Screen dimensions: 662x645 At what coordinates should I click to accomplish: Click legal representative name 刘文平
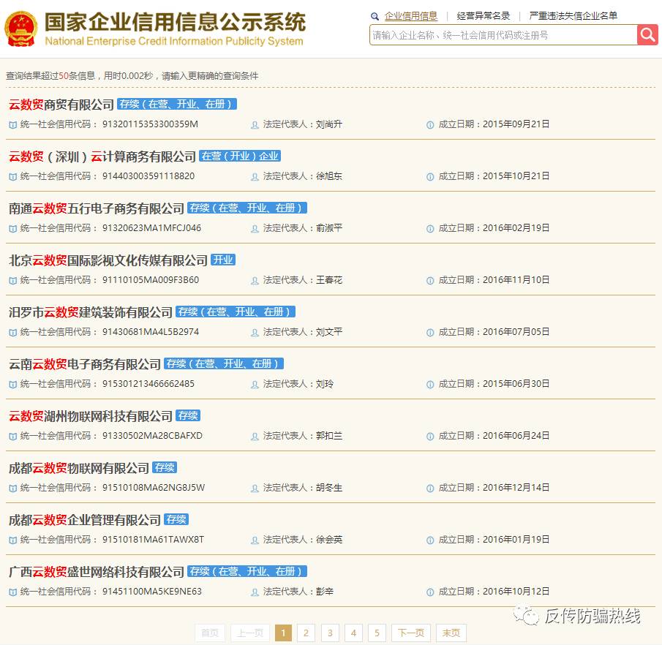click(x=329, y=332)
